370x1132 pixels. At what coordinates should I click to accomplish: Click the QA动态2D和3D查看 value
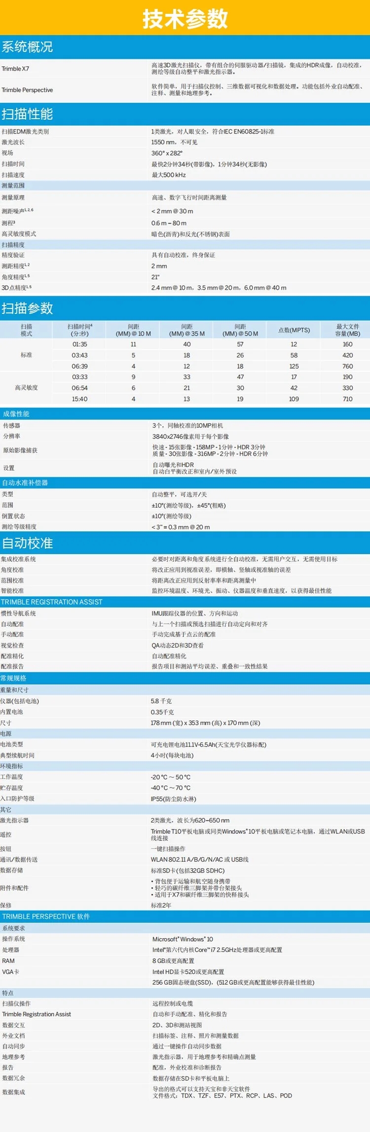[x=178, y=646]
